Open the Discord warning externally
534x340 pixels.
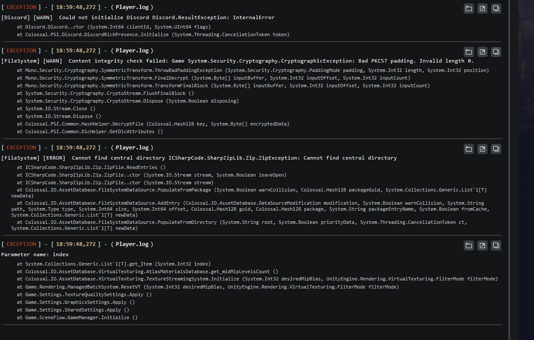pos(482,8)
